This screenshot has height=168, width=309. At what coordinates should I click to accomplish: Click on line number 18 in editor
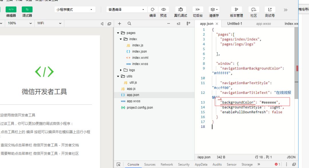point(203,127)
